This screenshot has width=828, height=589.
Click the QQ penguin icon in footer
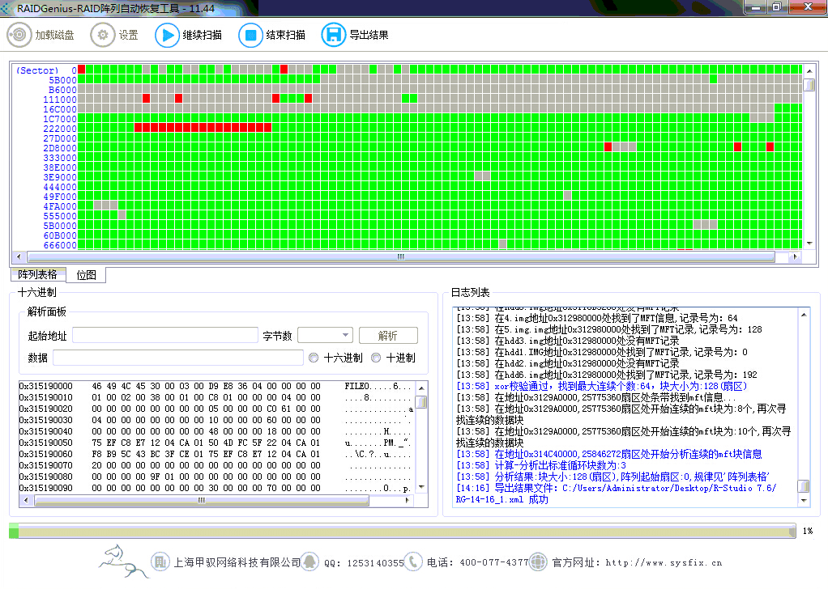309,561
